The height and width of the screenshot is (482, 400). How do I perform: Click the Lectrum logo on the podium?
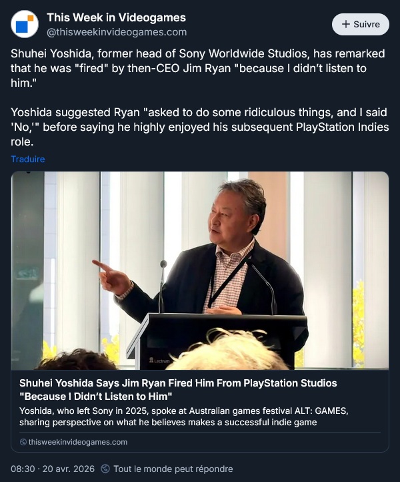pos(159,360)
